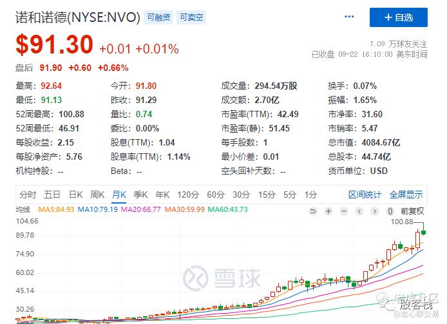
Task: Click the 股息率(TTM) value 1.14%
Action: [178, 157]
